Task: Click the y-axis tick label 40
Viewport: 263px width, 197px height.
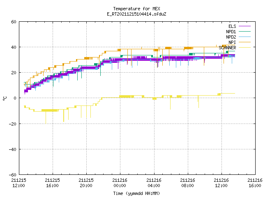Action: [14, 48]
